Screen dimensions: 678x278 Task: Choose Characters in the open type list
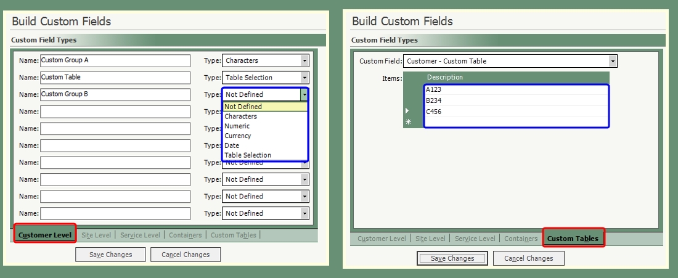point(265,117)
